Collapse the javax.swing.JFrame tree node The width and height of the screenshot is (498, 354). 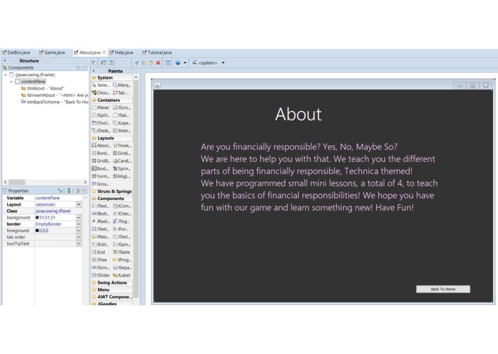tap(6, 75)
